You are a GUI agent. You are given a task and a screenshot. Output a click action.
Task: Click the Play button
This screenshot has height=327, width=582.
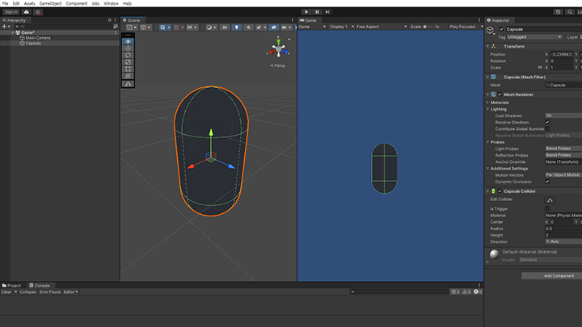click(306, 12)
